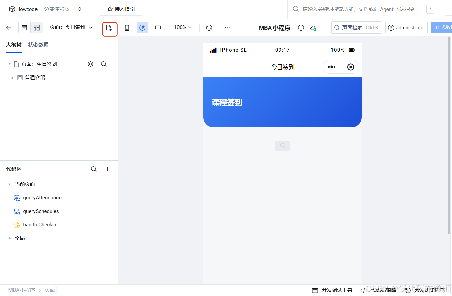Click the cloud sync status icon

tap(313, 28)
